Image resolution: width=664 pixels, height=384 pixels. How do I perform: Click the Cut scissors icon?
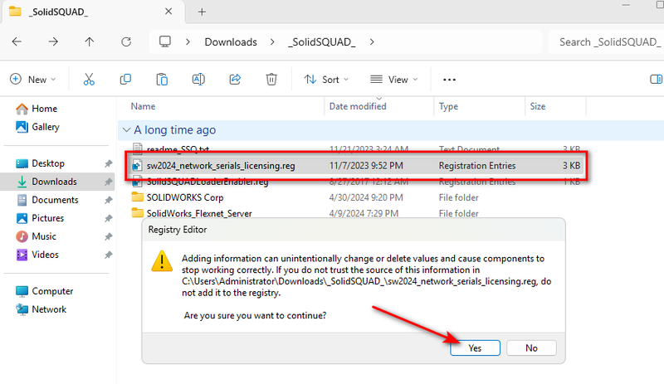point(89,79)
